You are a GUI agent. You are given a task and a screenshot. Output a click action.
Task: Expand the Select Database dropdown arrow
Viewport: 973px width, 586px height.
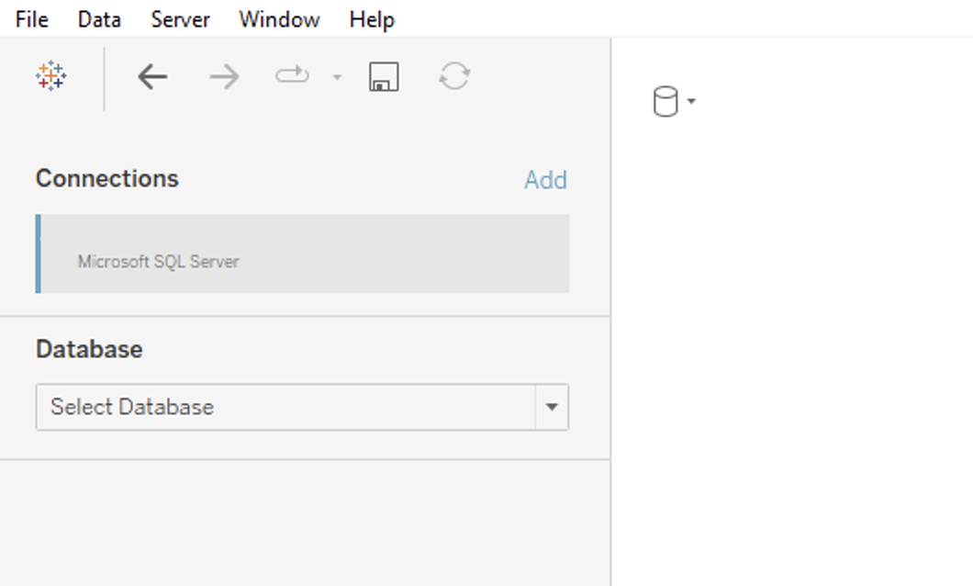coord(552,407)
